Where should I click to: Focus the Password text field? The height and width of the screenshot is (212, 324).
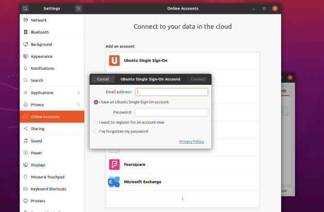172,112
